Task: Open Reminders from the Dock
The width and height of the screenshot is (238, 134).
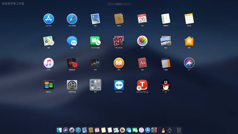Action: click(x=110, y=130)
